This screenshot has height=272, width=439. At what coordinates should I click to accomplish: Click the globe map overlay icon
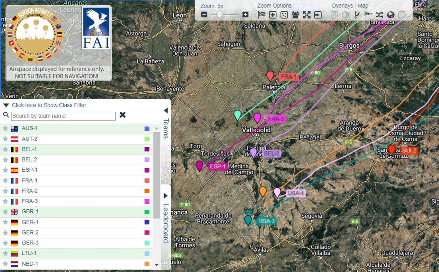click(x=391, y=15)
